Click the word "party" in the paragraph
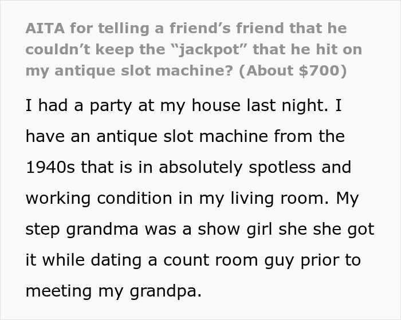The image size is (401, 320). point(111,106)
